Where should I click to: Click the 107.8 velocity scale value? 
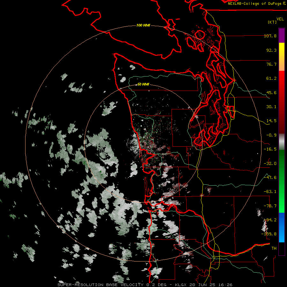coord(270,36)
